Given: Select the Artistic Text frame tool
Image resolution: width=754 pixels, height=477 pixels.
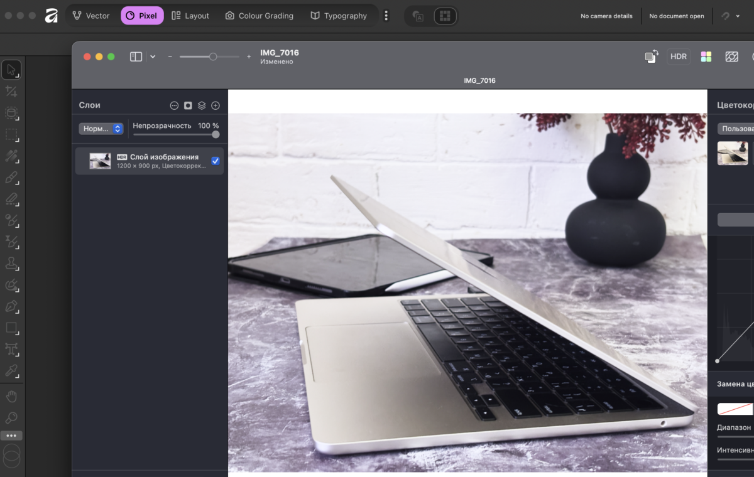Looking at the screenshot, I should click(x=11, y=349).
